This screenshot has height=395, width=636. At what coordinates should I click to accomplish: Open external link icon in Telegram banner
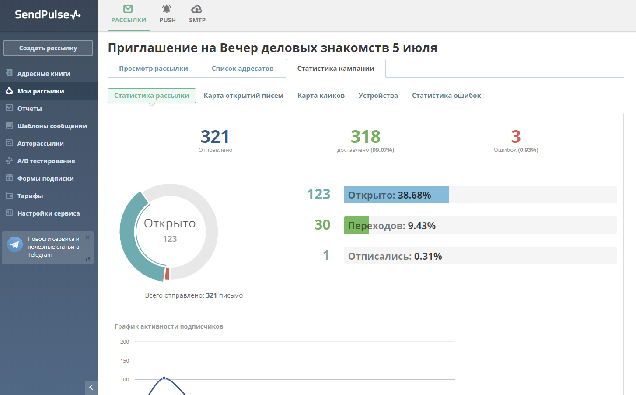pos(88,259)
